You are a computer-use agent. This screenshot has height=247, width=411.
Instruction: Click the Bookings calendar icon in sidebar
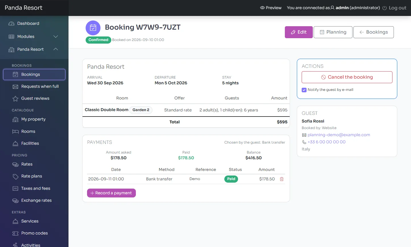(x=15, y=74)
